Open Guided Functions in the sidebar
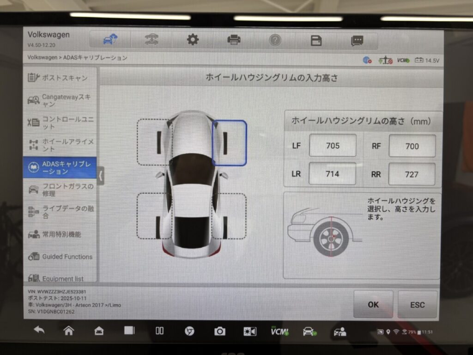This screenshot has height=355, width=473. (60, 257)
